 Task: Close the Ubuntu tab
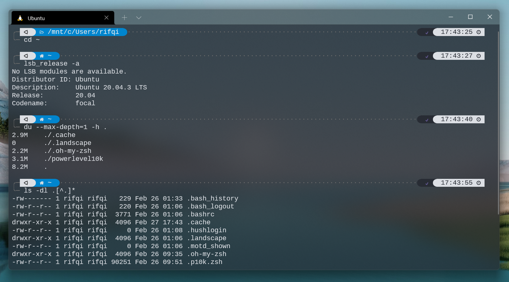106,18
